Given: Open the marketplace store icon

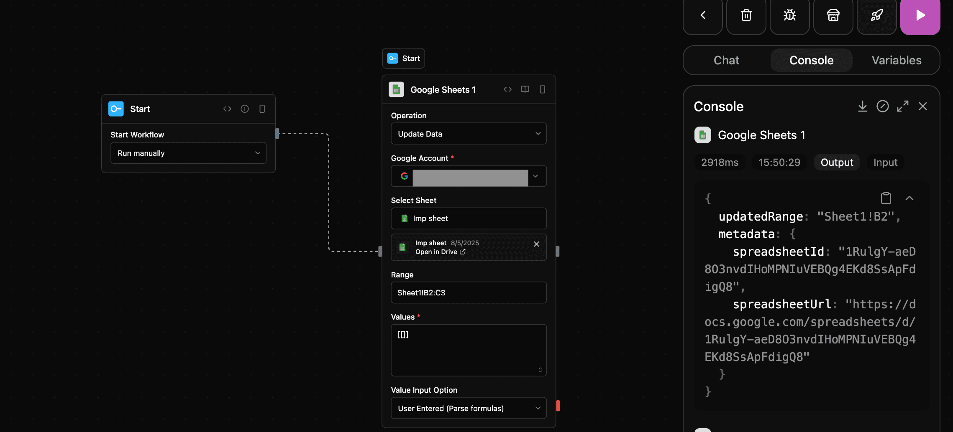Looking at the screenshot, I should click(833, 15).
